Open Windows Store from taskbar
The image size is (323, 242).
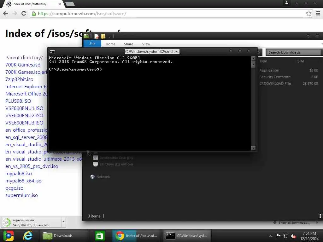pos(100,236)
